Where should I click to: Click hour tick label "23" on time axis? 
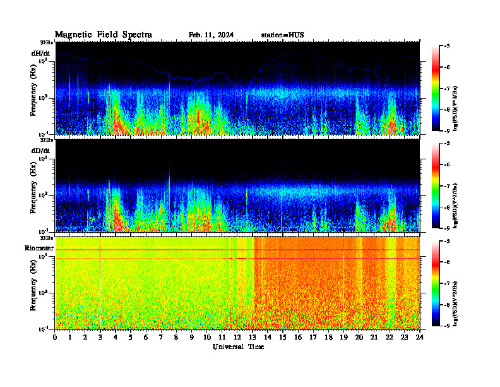[x=404, y=338]
